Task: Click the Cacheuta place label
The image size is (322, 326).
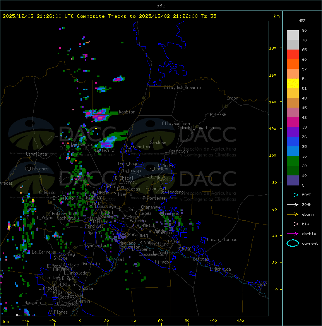Action: (x=66, y=218)
